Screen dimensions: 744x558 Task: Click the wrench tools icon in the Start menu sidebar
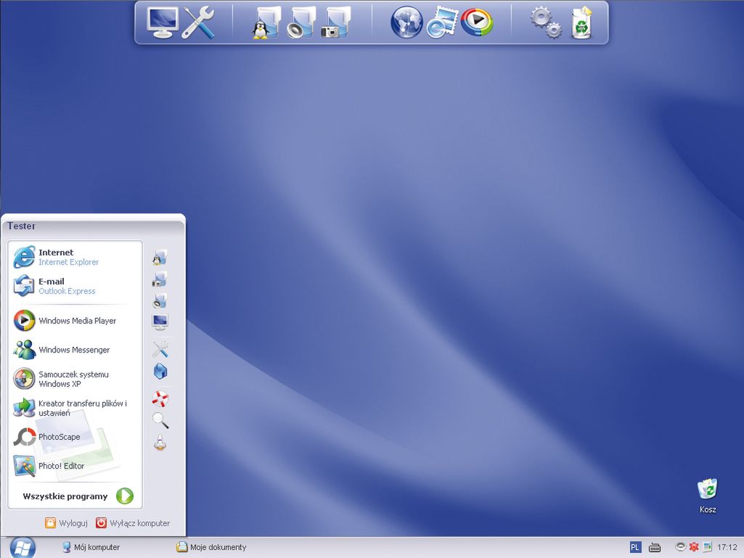[160, 349]
